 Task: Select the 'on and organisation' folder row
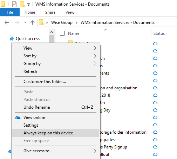point(119,88)
